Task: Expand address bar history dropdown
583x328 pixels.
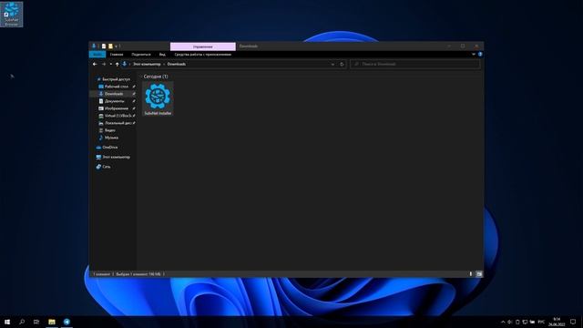Action: [x=332, y=64]
